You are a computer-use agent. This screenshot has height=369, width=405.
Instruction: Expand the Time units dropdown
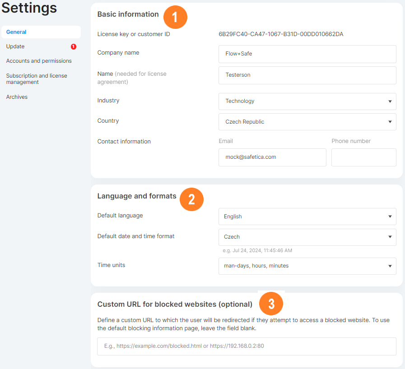[307, 266]
